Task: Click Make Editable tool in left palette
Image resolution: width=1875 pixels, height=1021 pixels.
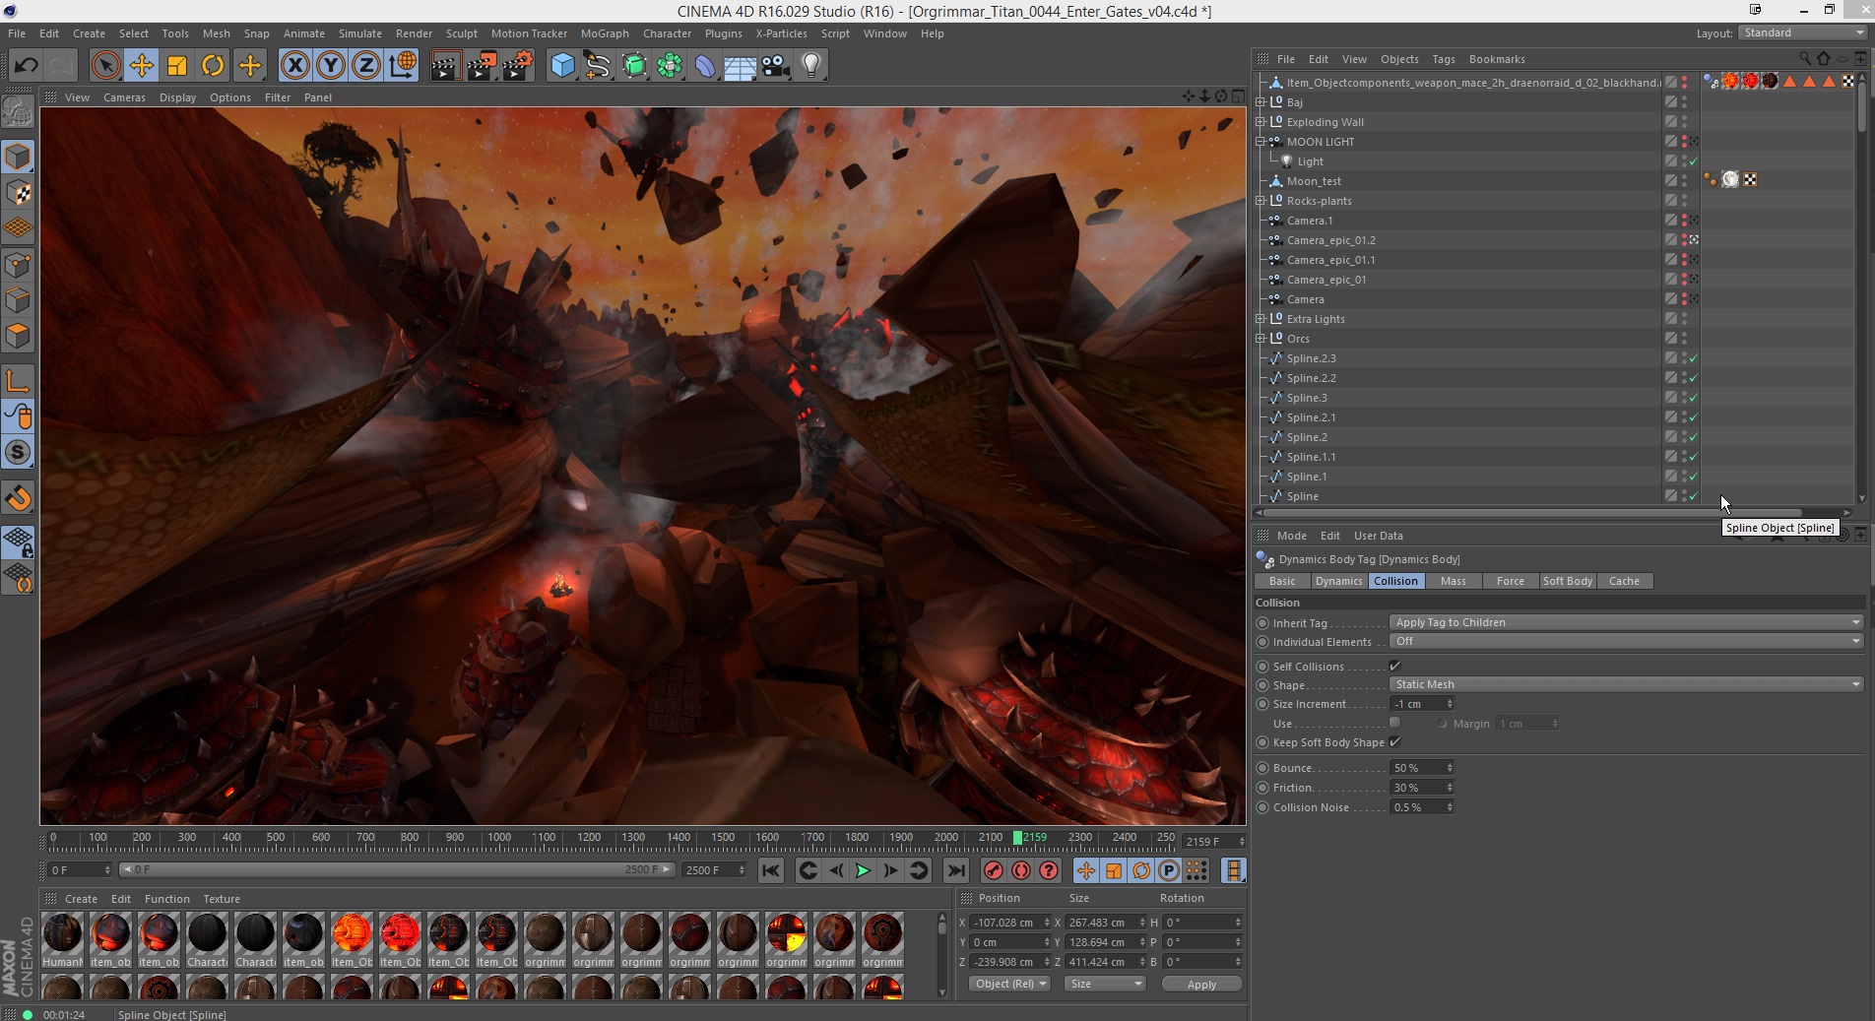Action: tap(18, 112)
